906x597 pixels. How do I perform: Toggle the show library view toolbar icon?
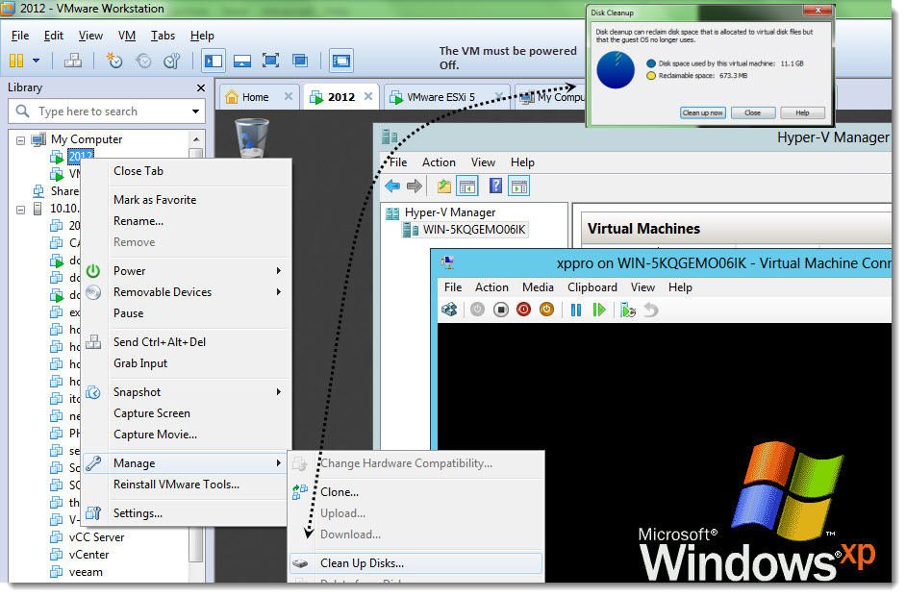214,60
